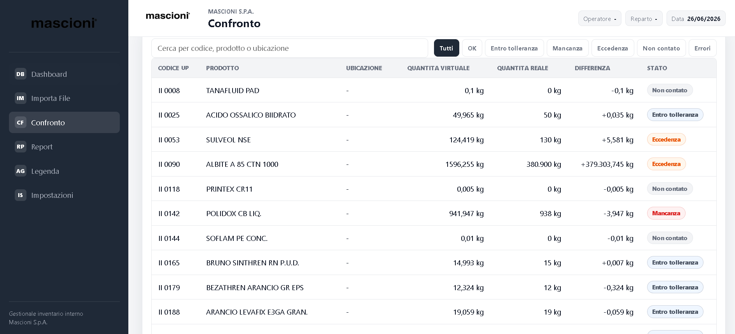Click the AG Legenda icon badge
The width and height of the screenshot is (735, 334).
[20, 171]
